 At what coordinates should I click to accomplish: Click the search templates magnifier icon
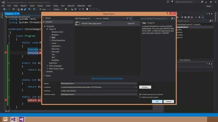pos(172,18)
